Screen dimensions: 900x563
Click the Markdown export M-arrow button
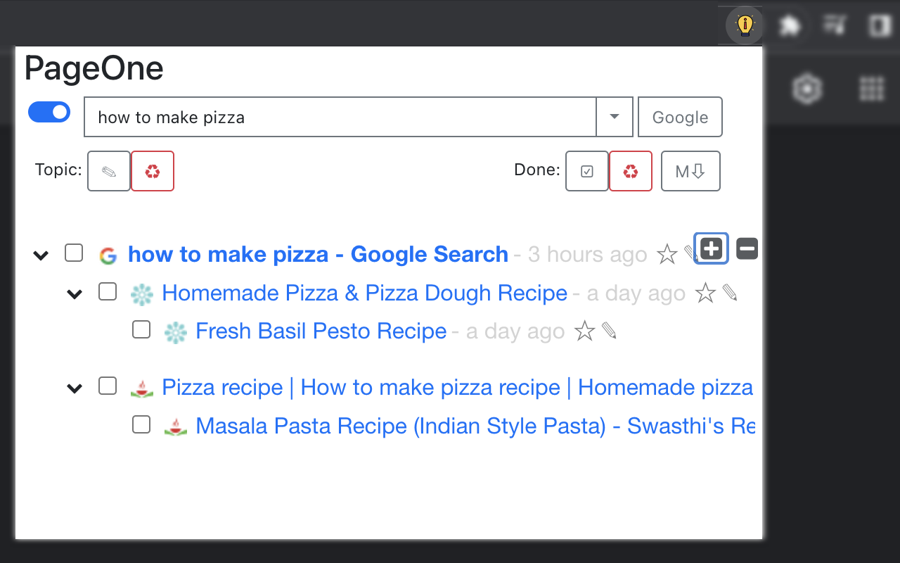(x=690, y=171)
